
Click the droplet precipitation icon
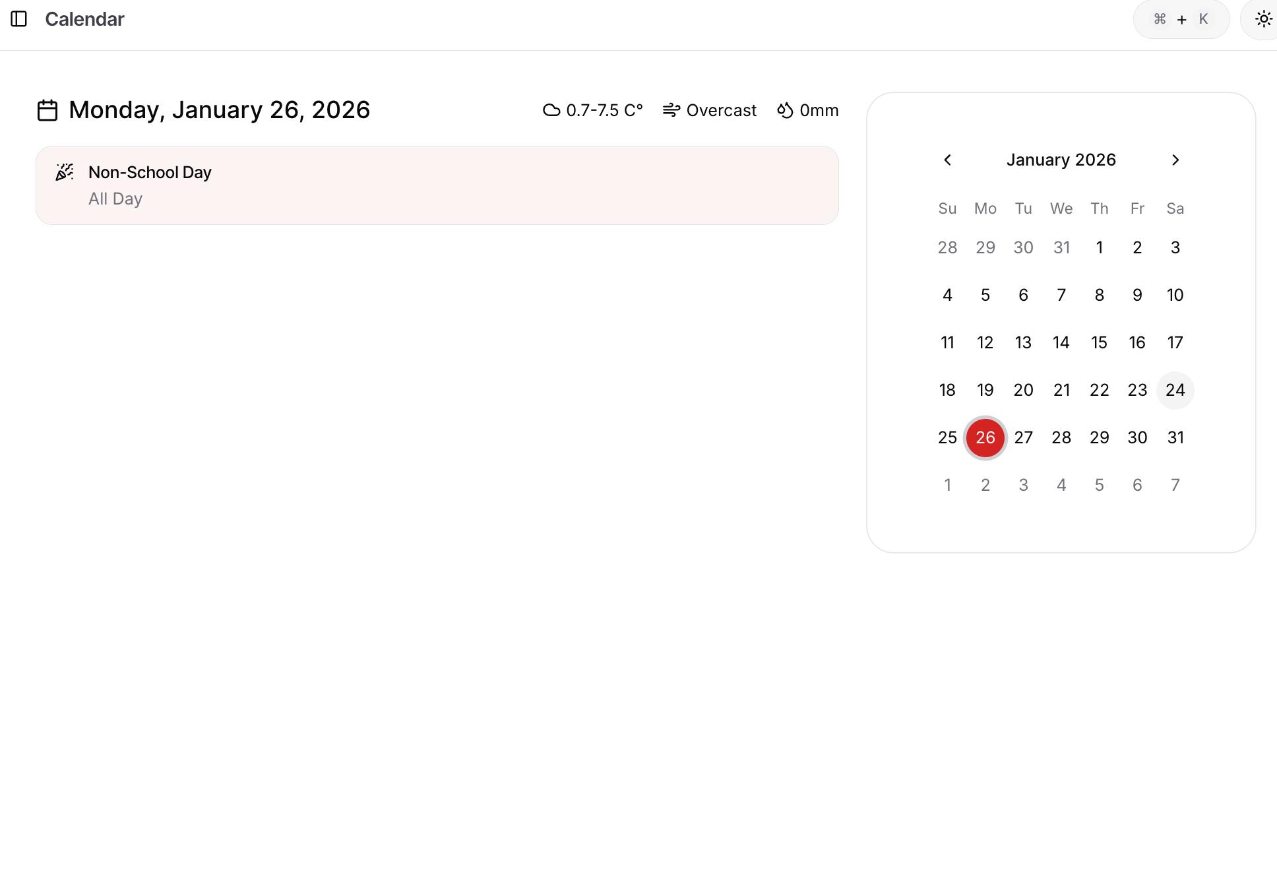click(785, 110)
